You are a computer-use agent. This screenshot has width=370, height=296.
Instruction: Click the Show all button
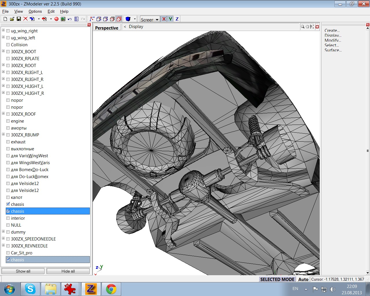click(x=23, y=271)
